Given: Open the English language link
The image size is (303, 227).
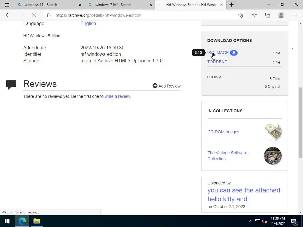Looking at the screenshot, I should [88, 24].
